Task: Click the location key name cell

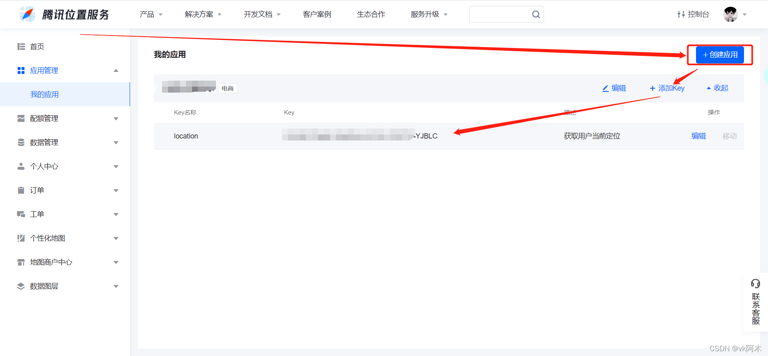Action: tap(186, 136)
